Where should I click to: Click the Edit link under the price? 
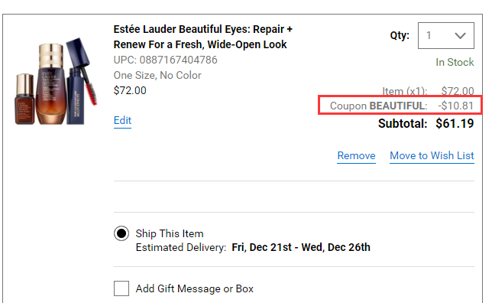[122, 120]
